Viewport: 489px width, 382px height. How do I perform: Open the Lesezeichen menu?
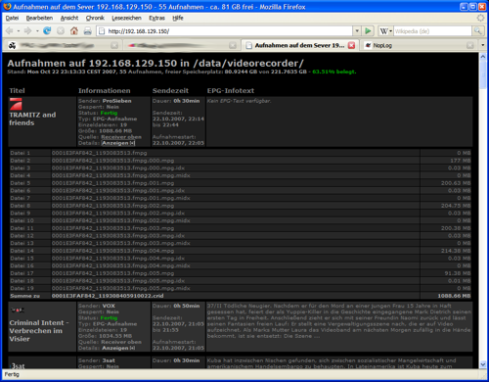tap(126, 18)
